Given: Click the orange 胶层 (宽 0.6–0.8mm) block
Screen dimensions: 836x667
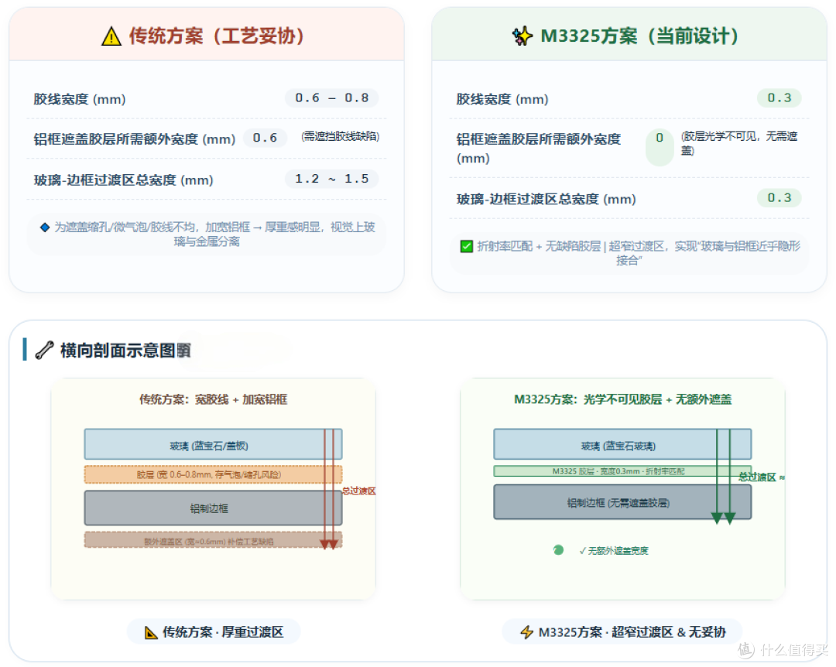Looking at the screenshot, I should (x=213, y=474).
